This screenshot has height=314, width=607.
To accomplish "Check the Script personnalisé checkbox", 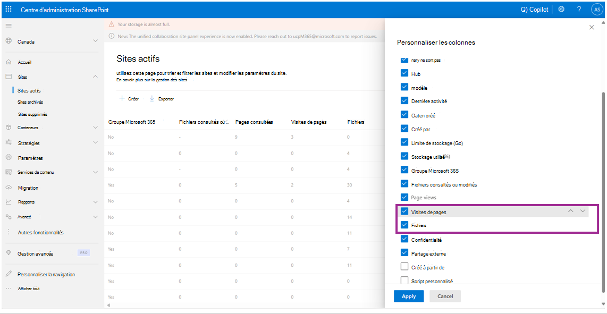I will click(404, 281).
